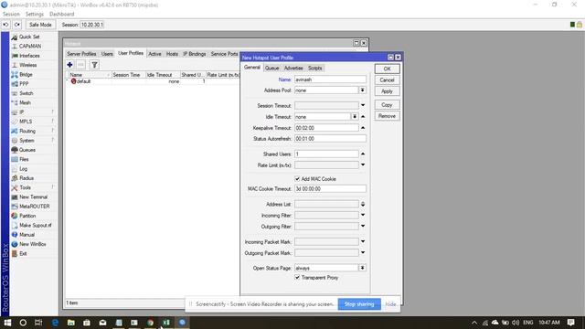Collapse Keepalive Timeout field arrow

pyautogui.click(x=363, y=128)
